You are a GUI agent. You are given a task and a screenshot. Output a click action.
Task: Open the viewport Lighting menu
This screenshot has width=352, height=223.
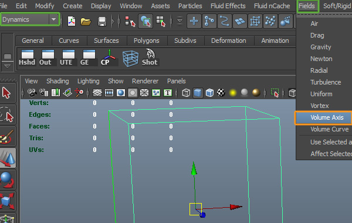pos(89,81)
